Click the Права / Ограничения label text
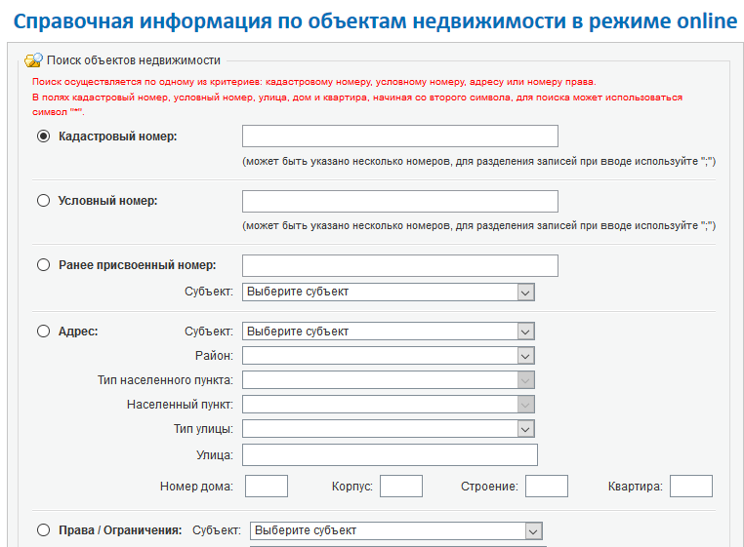The width and height of the screenshot is (744, 547). (120, 530)
